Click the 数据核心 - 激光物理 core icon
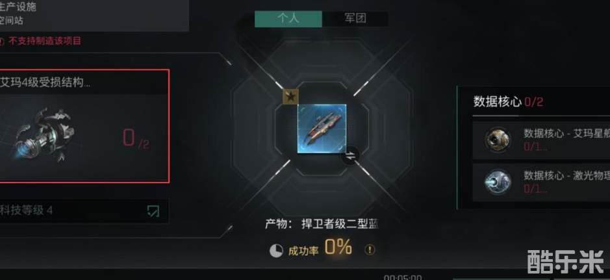The height and width of the screenshot is (280, 610). [x=498, y=182]
